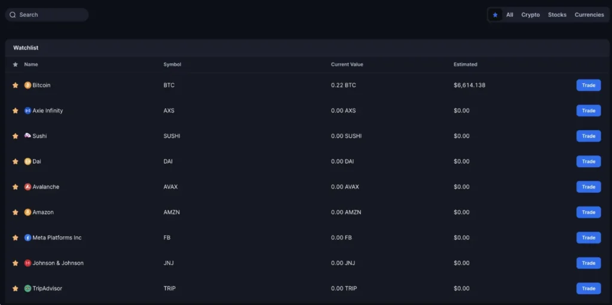
Task: Click the Sushi token icon
Action: click(x=27, y=136)
